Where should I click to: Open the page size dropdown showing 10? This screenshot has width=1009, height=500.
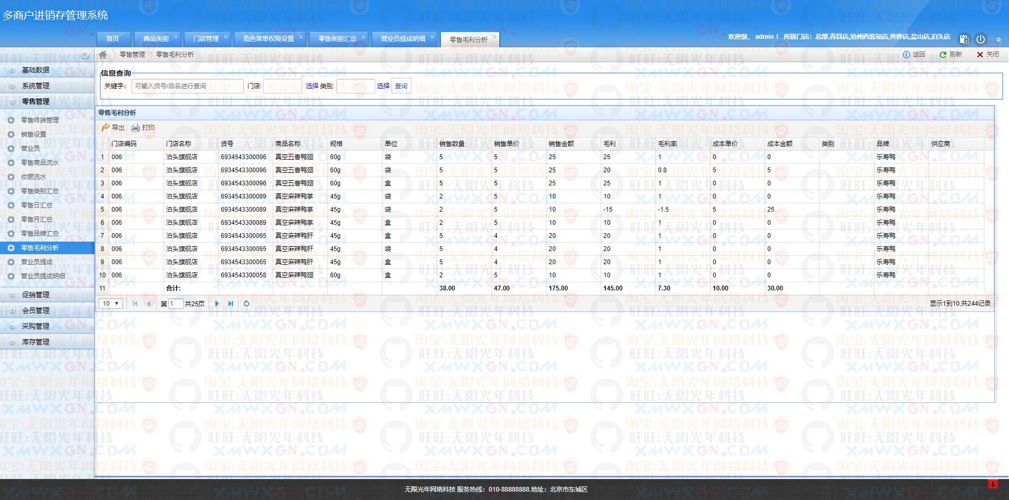(111, 304)
